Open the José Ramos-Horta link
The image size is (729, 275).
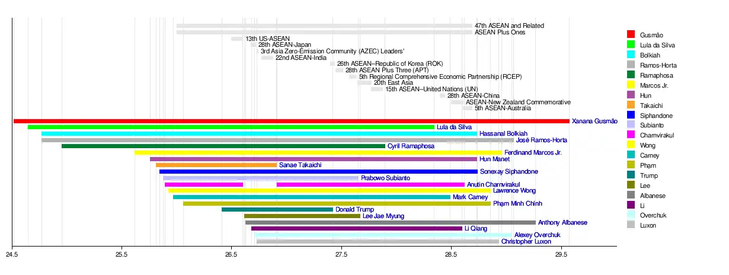[x=541, y=140]
